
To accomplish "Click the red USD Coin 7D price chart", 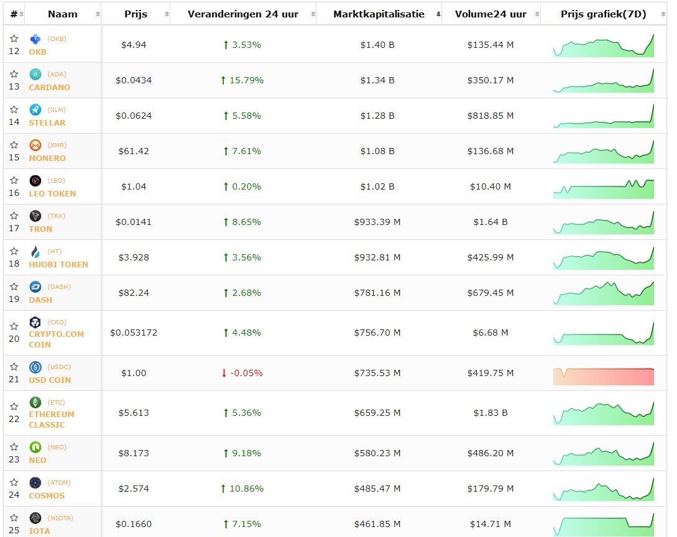I will pos(603,377).
